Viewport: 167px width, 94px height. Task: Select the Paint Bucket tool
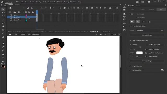pyautogui.click(x=3, y=44)
